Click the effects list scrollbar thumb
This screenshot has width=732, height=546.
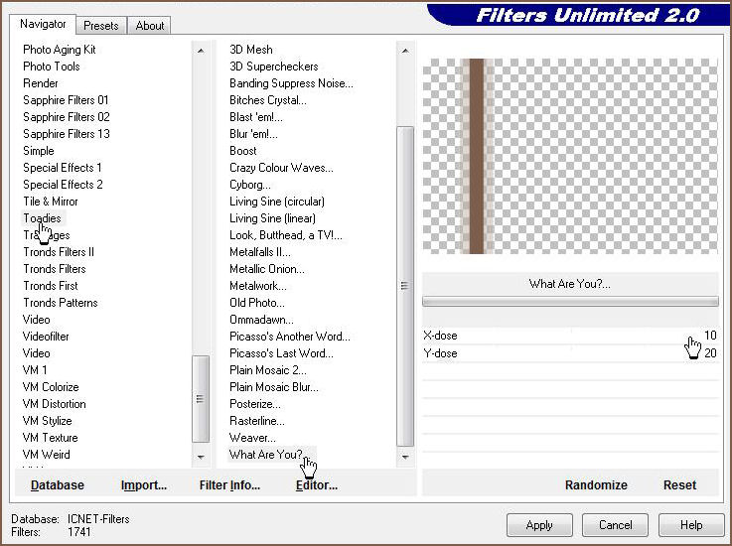[404, 283]
